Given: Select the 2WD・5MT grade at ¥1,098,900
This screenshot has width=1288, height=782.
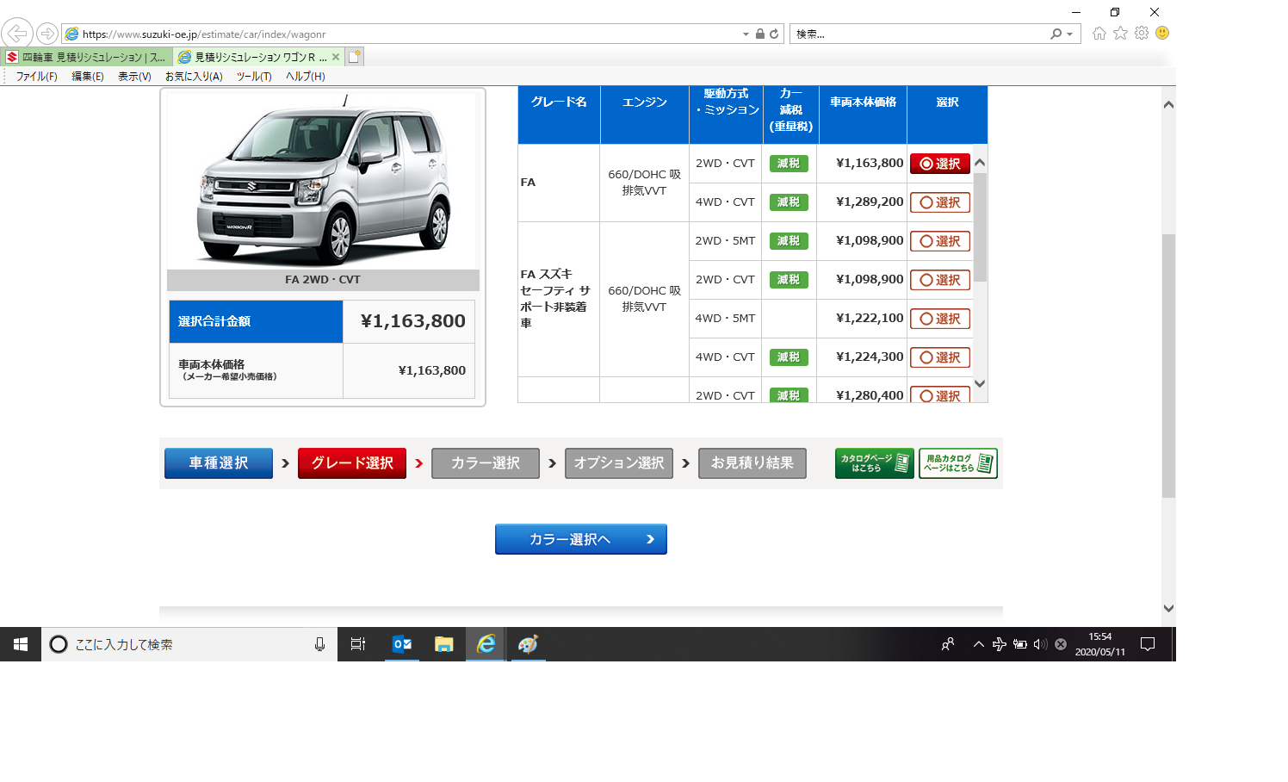Looking at the screenshot, I should pyautogui.click(x=940, y=241).
